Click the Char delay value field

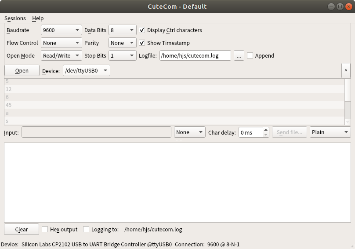click(251, 132)
